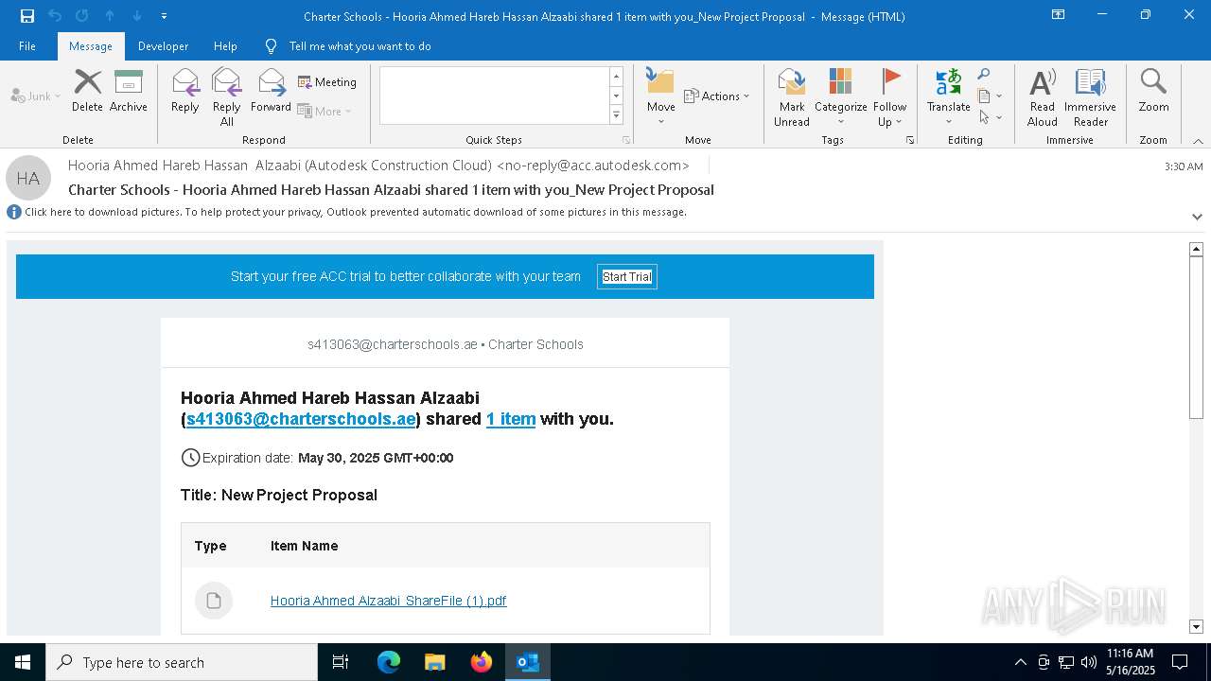Open the Zoom dialog
Viewport: 1211px width, 681px height.
tap(1153, 92)
